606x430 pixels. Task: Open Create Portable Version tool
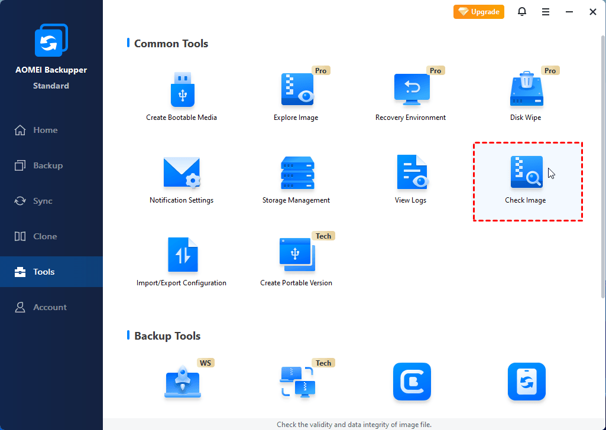coord(296,256)
